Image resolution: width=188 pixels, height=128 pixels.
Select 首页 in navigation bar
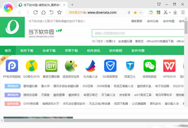[x=8, y=50]
